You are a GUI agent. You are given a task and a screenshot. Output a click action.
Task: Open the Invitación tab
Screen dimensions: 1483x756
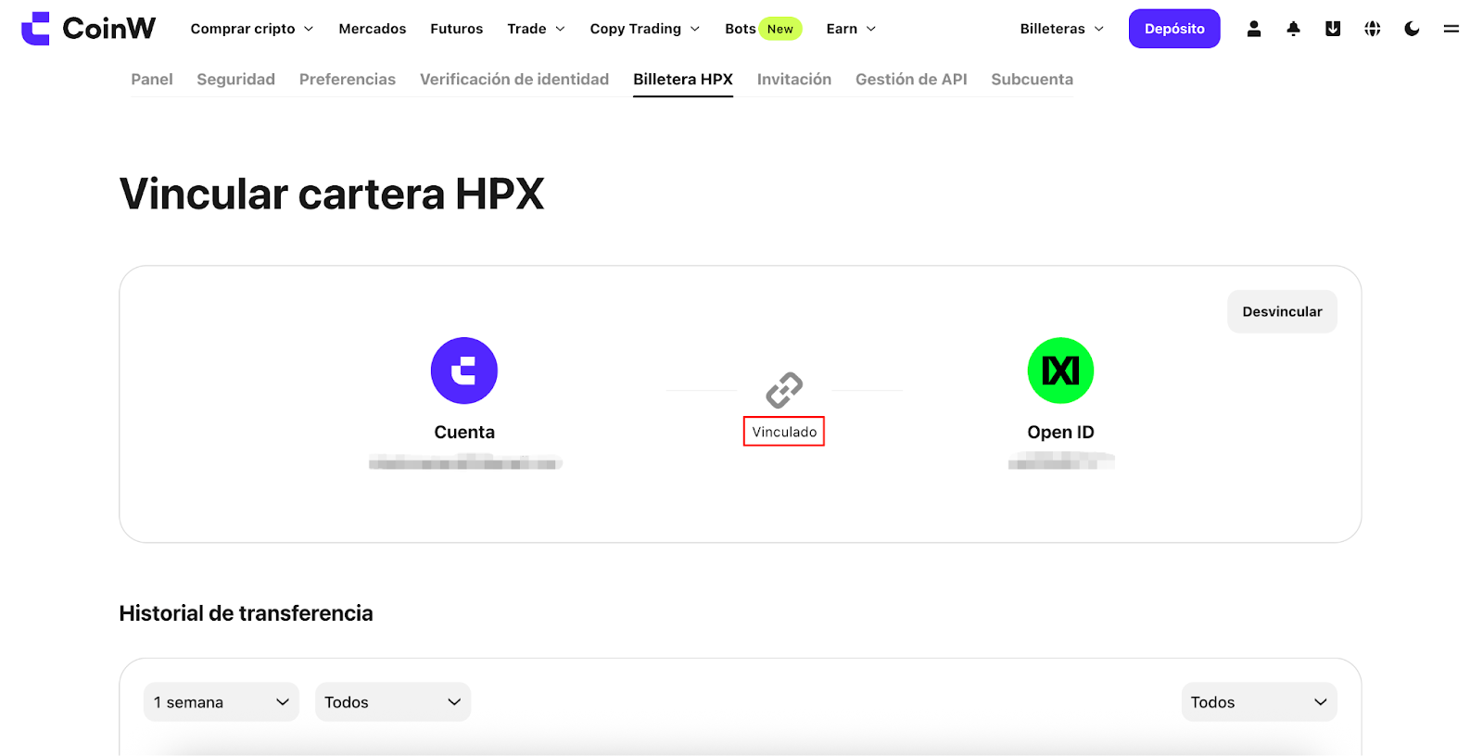point(794,80)
